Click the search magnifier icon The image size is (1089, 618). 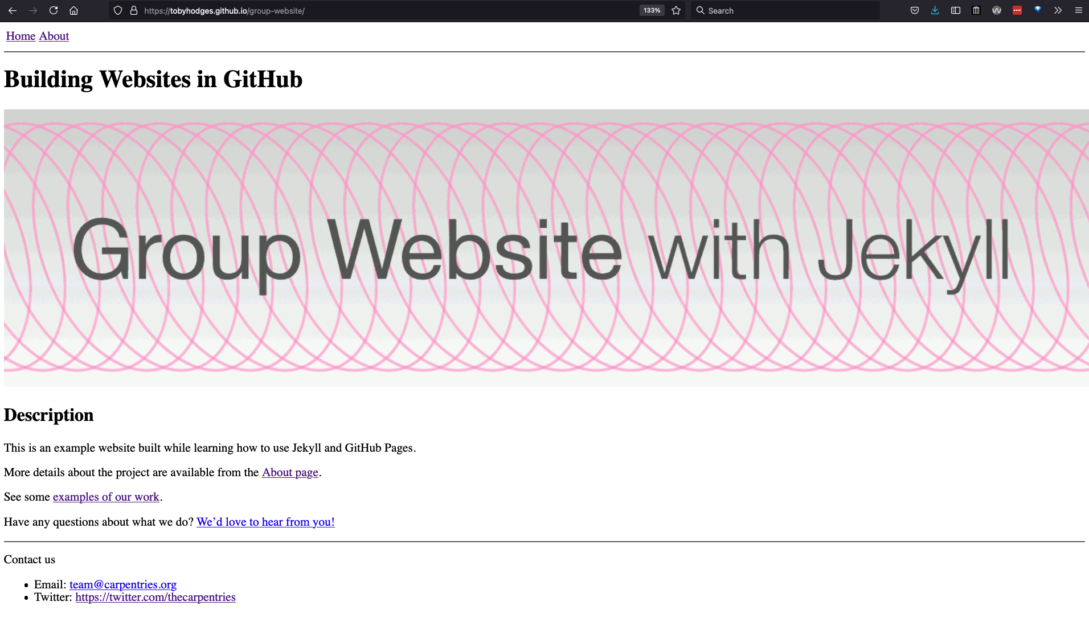[x=701, y=10]
